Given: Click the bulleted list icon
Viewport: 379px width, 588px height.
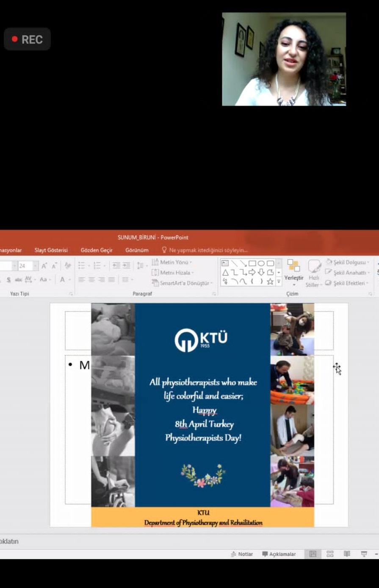Looking at the screenshot, I should (x=82, y=266).
